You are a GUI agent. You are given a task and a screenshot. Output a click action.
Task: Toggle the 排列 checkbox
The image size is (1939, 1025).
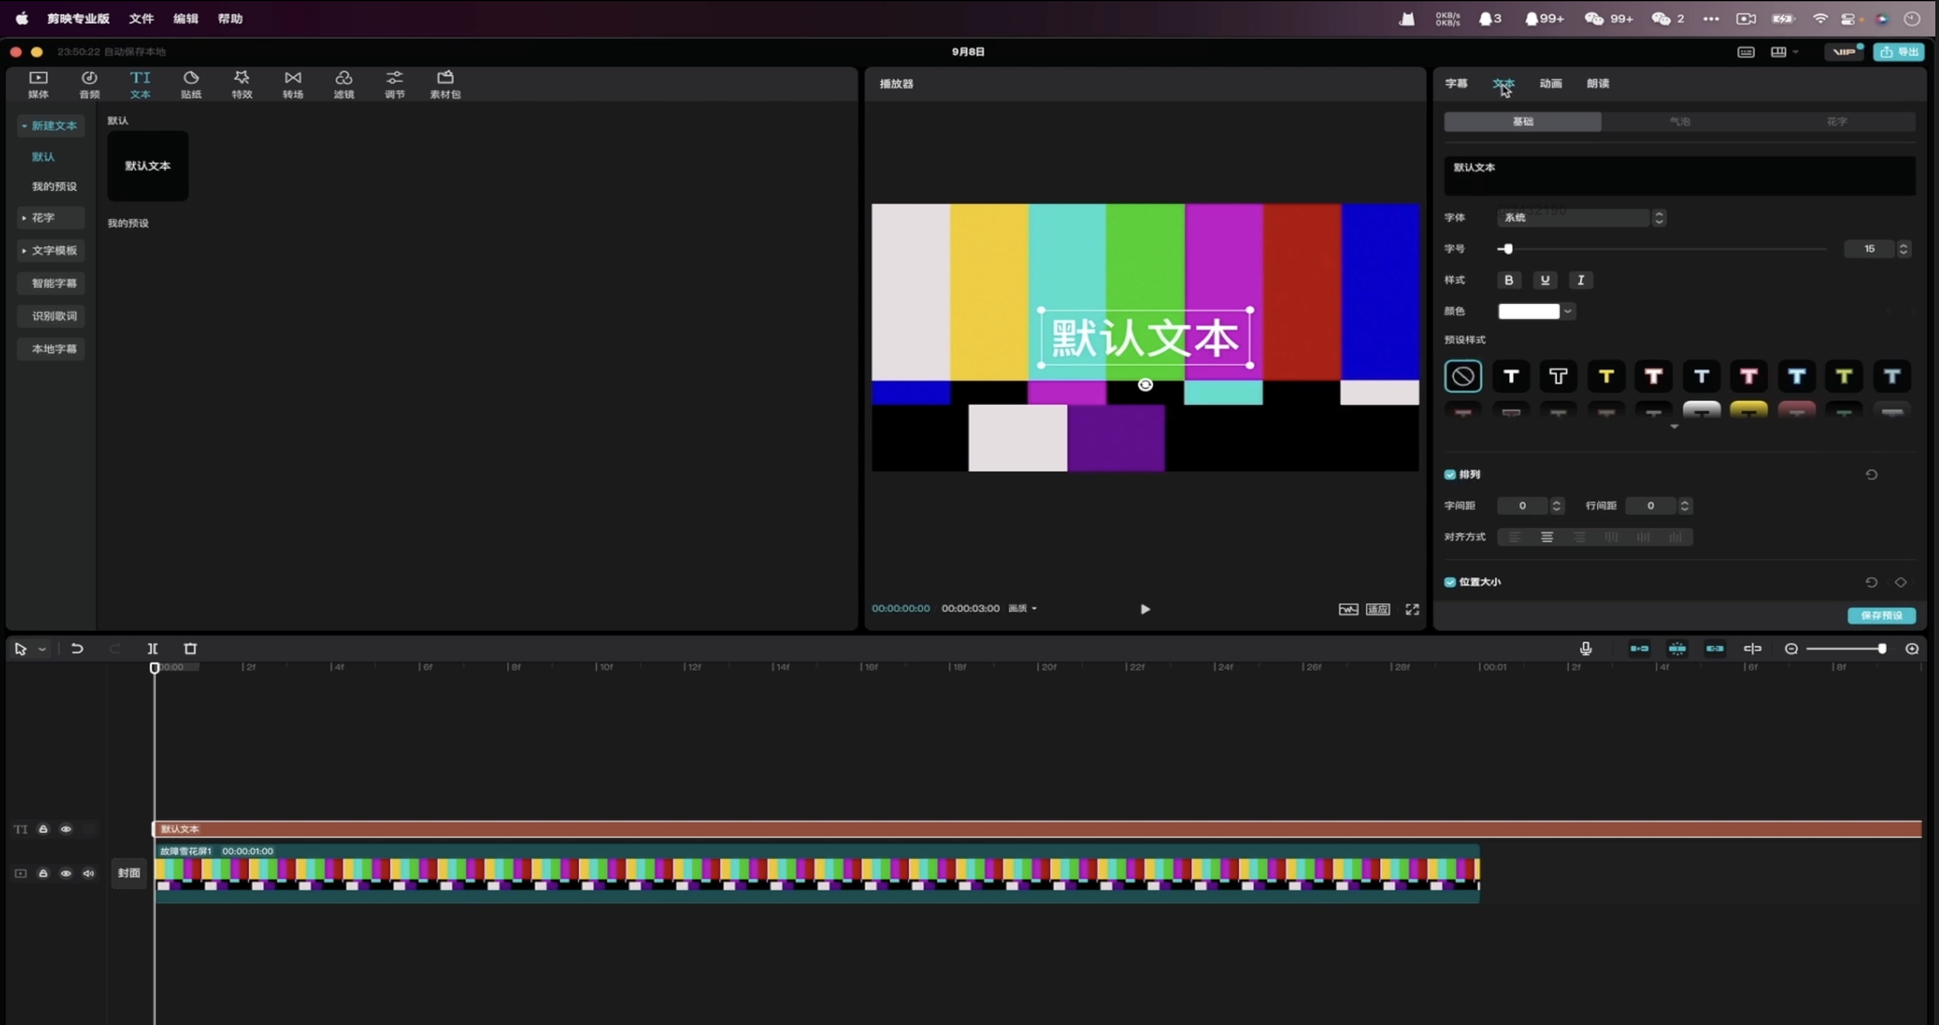point(1450,475)
